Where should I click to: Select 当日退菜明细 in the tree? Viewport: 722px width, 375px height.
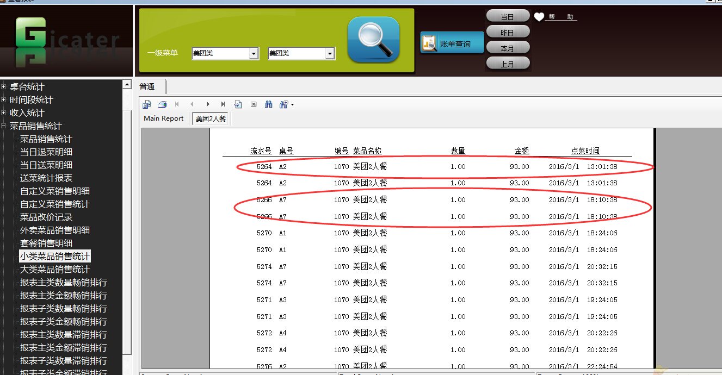point(46,152)
